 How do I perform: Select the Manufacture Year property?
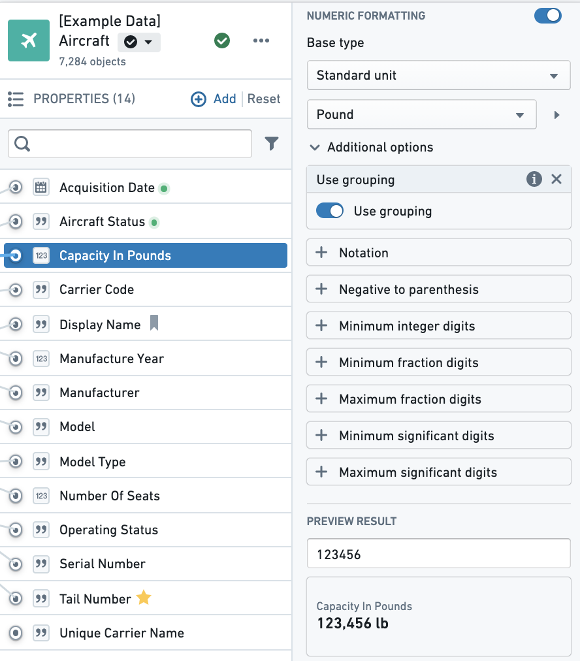(146, 359)
